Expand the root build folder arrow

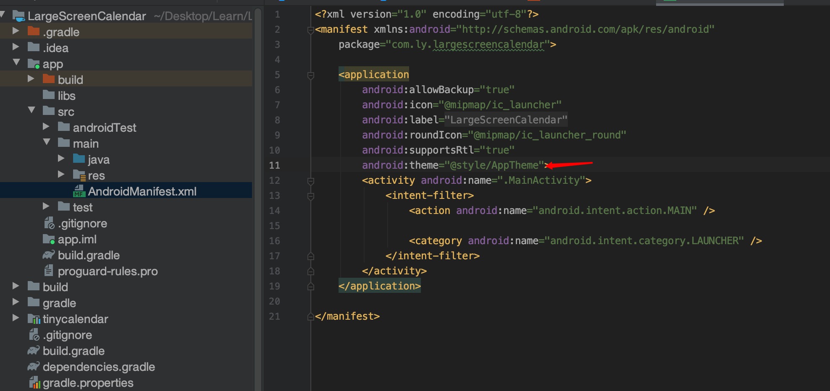pyautogui.click(x=16, y=286)
